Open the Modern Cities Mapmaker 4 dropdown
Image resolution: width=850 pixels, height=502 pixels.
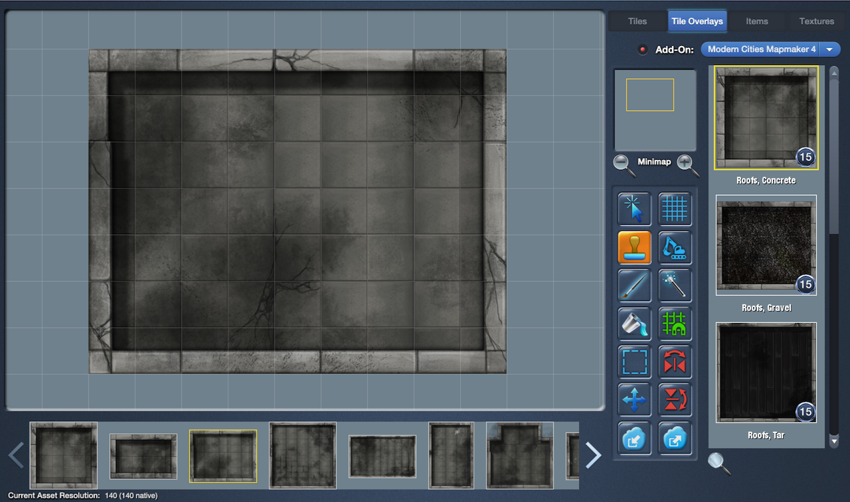829,50
